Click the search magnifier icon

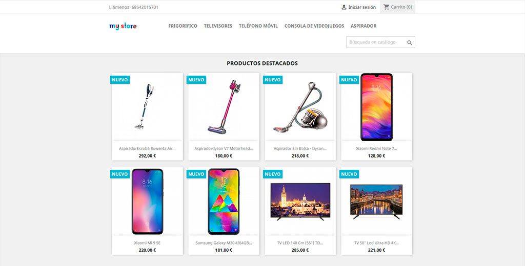tap(410, 43)
